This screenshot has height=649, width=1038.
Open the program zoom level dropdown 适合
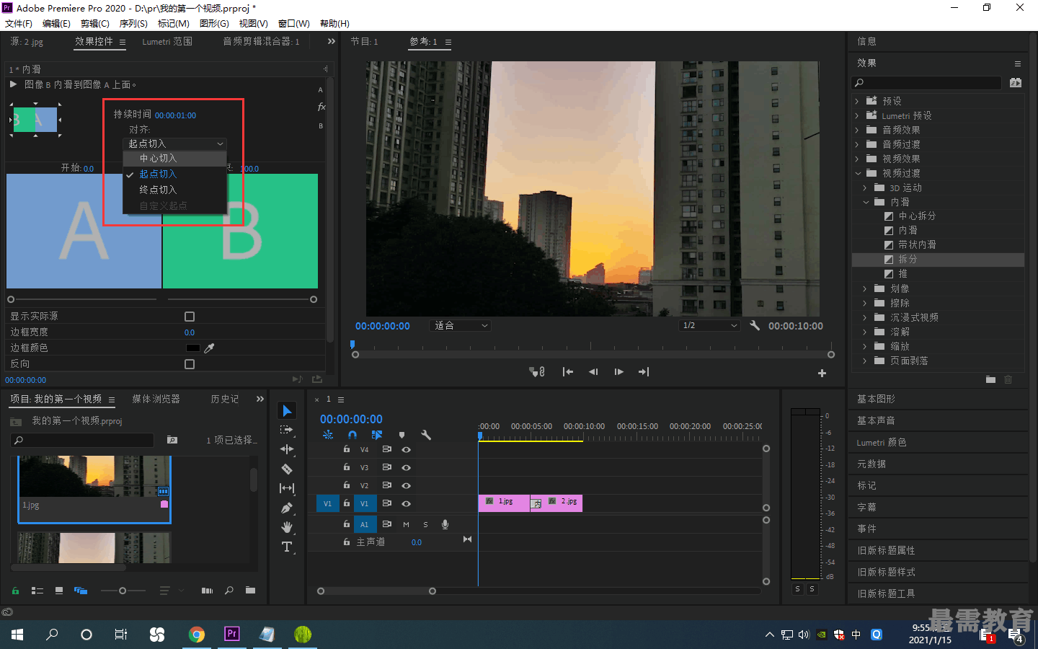click(461, 325)
